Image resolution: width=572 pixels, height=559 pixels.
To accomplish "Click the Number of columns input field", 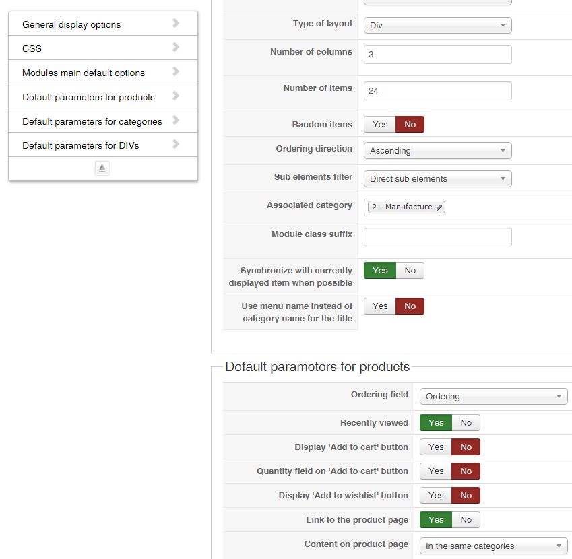I will click(x=437, y=55).
